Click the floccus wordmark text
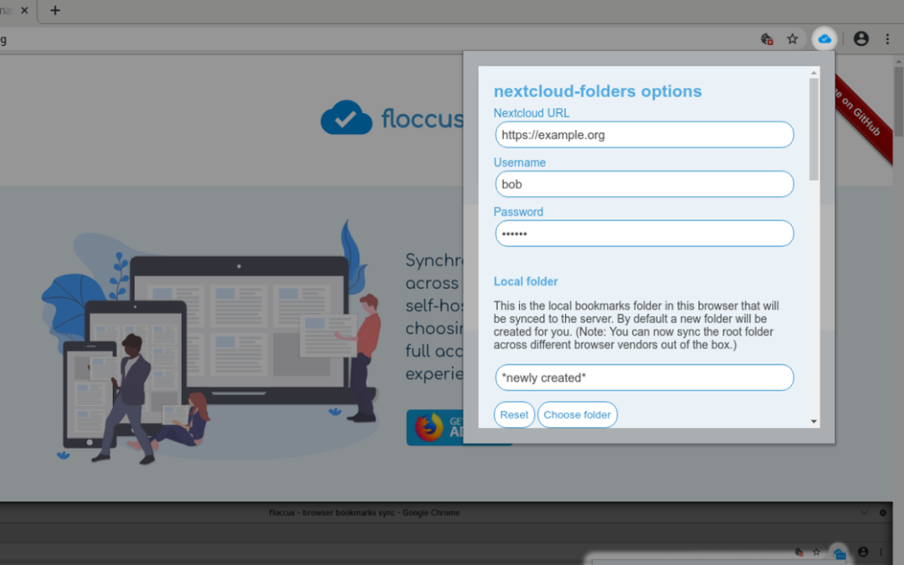The width and height of the screenshot is (904, 565). (x=422, y=118)
